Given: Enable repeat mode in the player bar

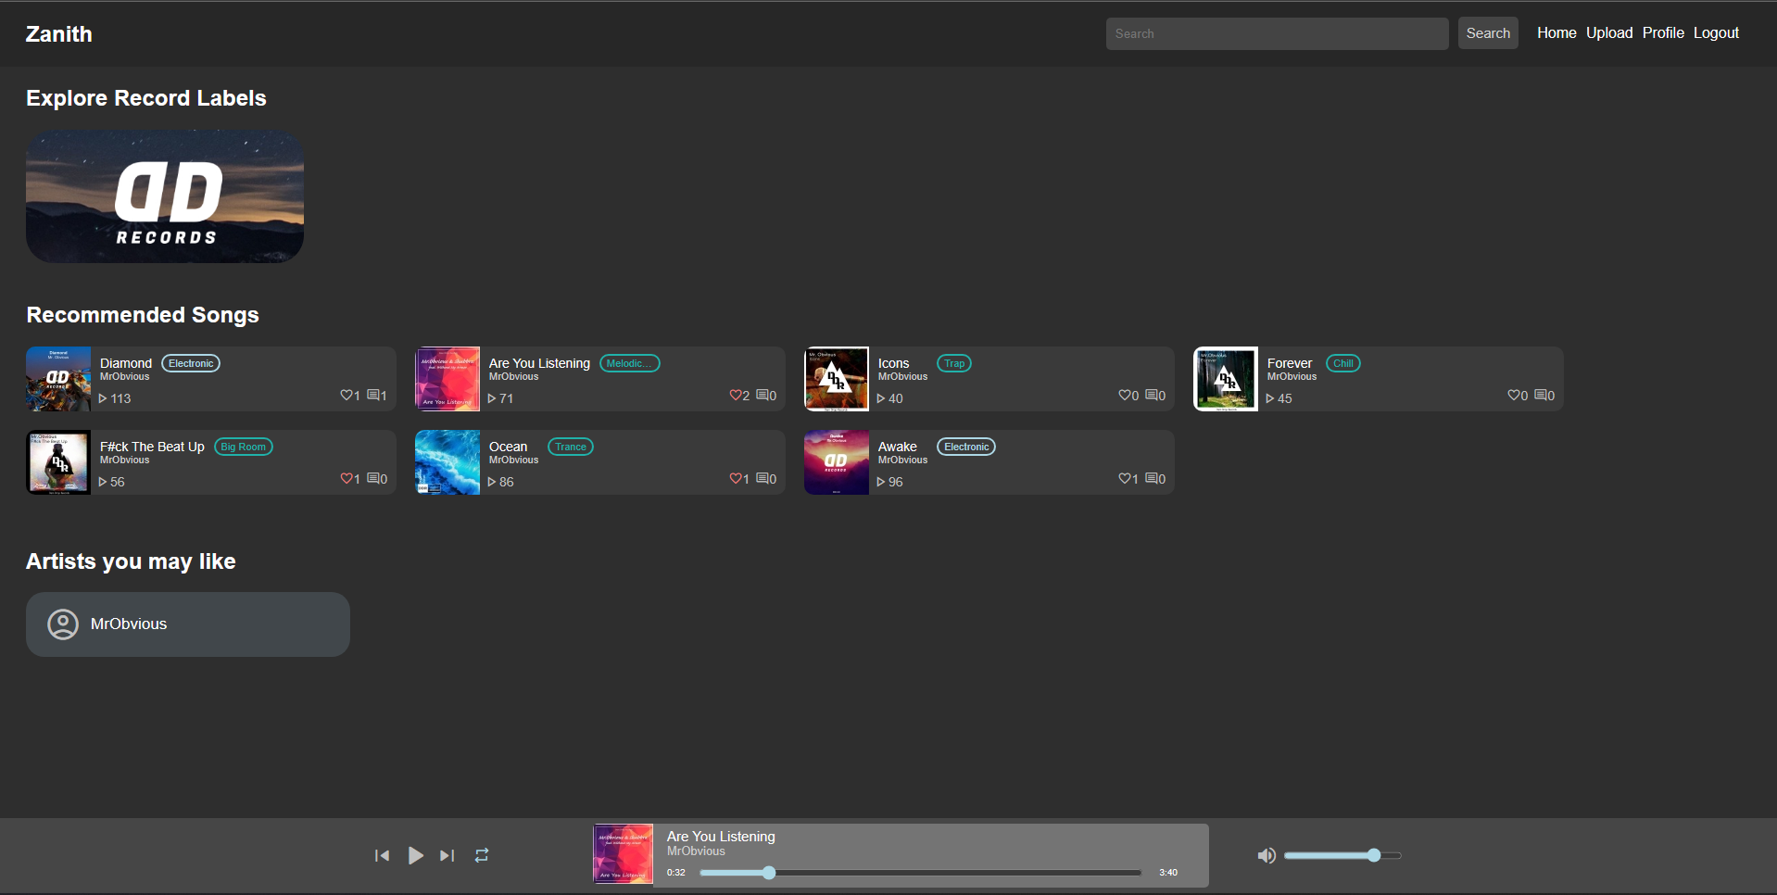Looking at the screenshot, I should click(481, 855).
